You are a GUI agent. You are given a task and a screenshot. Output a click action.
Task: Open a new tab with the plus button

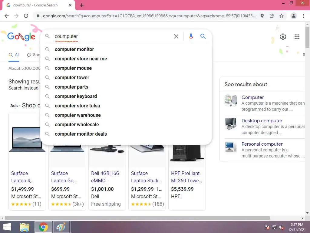(x=82, y=5)
